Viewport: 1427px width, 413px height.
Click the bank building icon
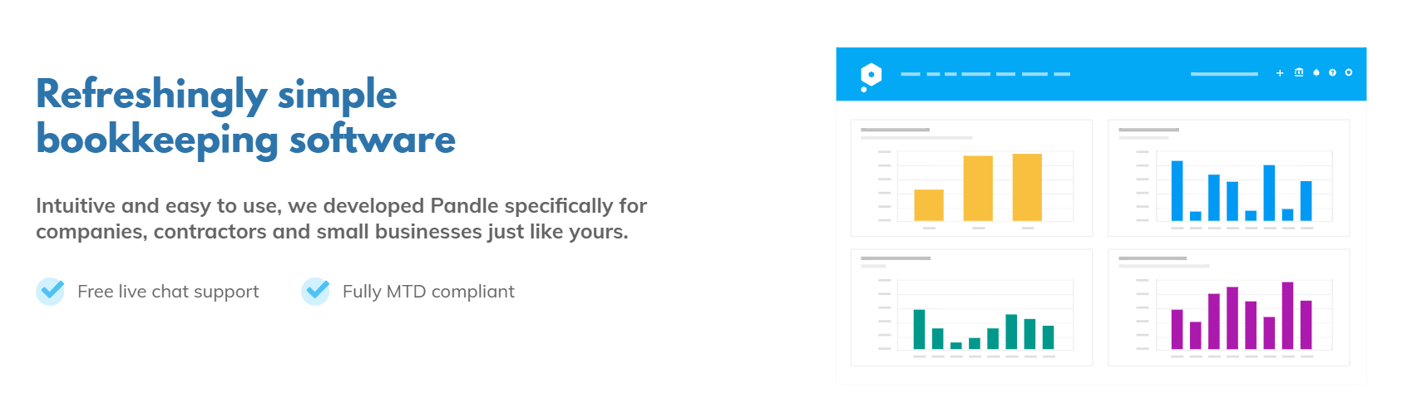pos(1299,73)
